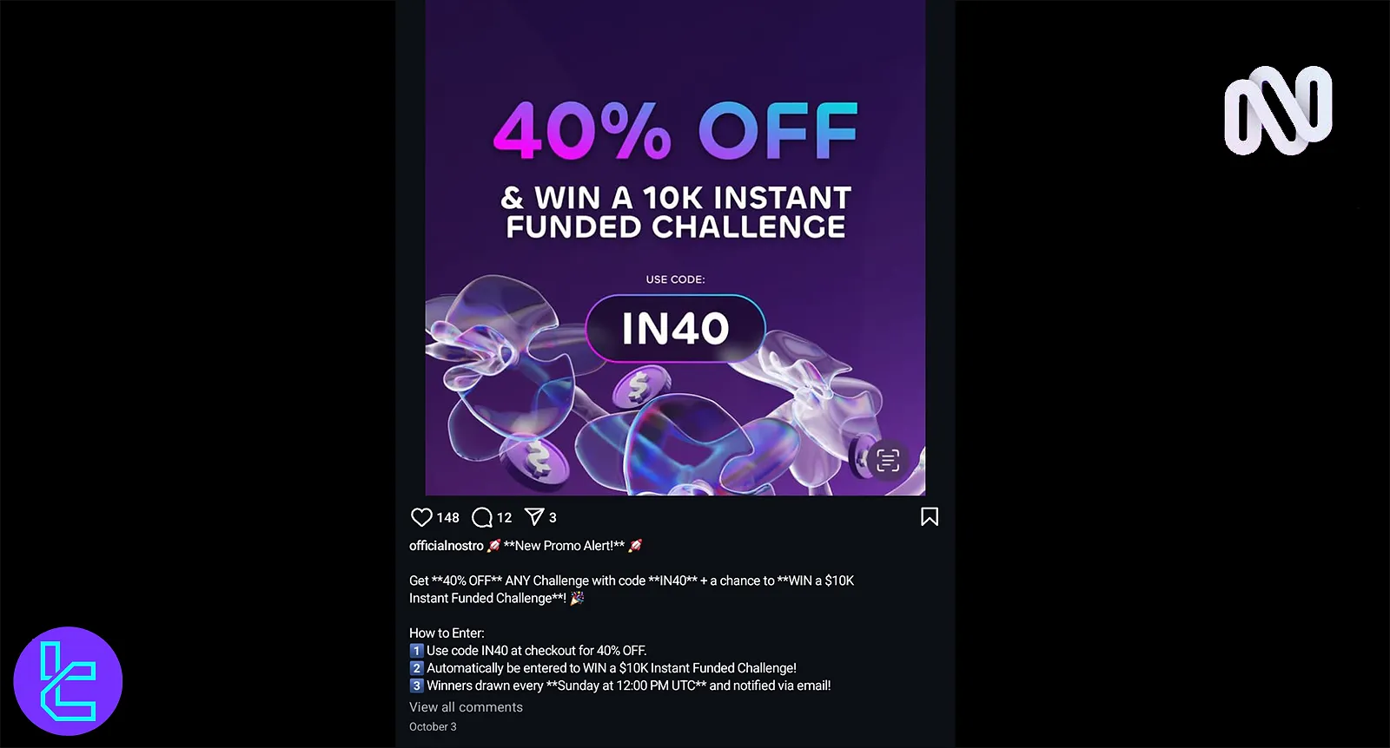This screenshot has width=1390, height=748.
Task: Click the TC logo in bottom left
Action: pos(68,681)
